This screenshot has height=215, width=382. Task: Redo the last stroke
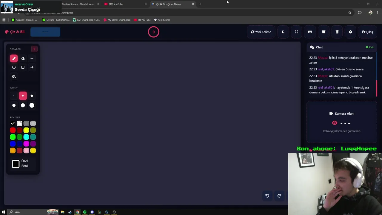coord(279,196)
